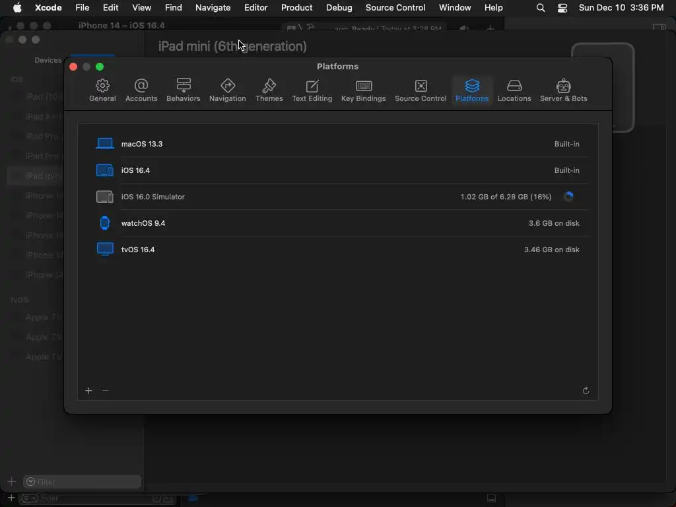Cancel iOS 16.0 Simulator download progress indicator

pyautogui.click(x=568, y=197)
